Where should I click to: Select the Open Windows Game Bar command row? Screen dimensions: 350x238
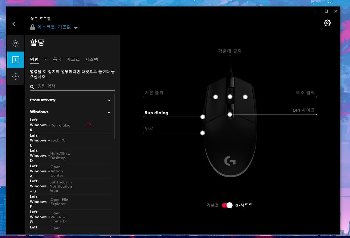tap(71, 217)
